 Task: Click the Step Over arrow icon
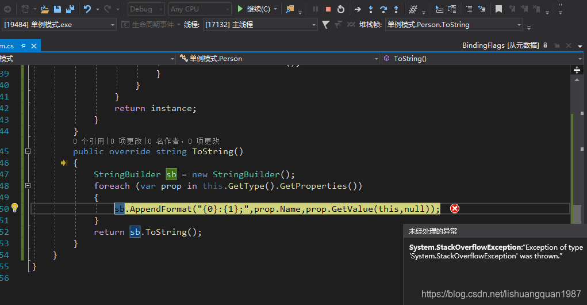point(383,9)
